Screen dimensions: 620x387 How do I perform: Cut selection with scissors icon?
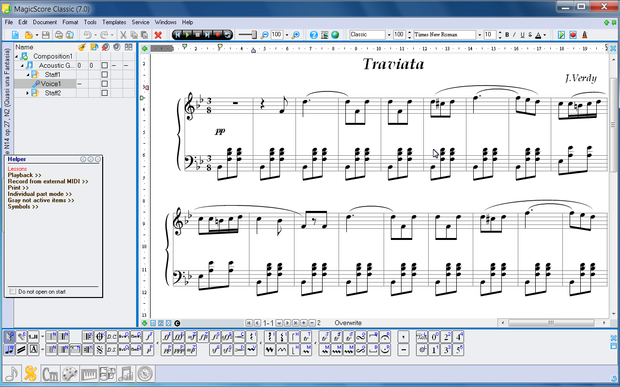[123, 35]
